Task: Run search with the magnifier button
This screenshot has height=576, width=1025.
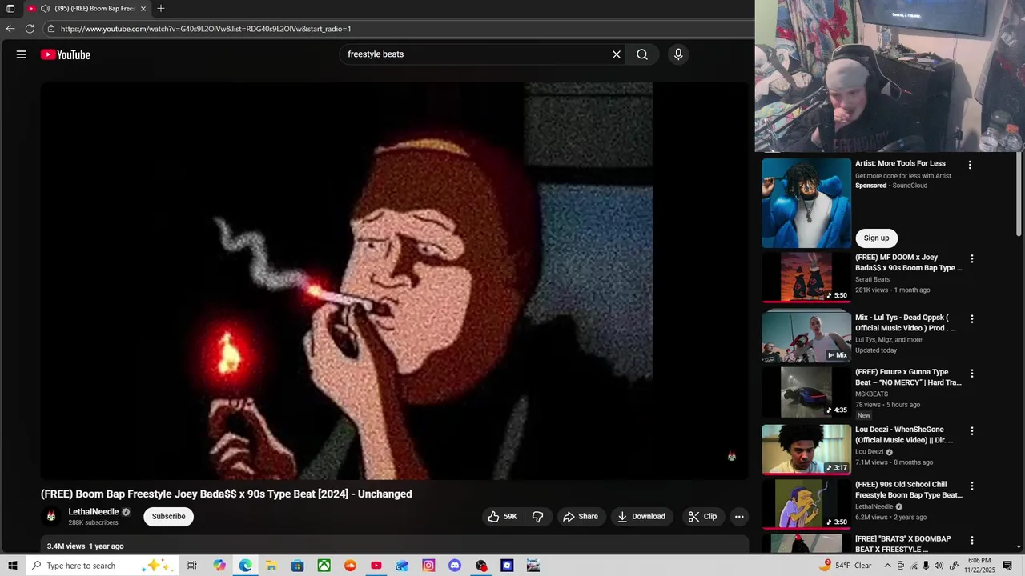Action: click(x=642, y=54)
